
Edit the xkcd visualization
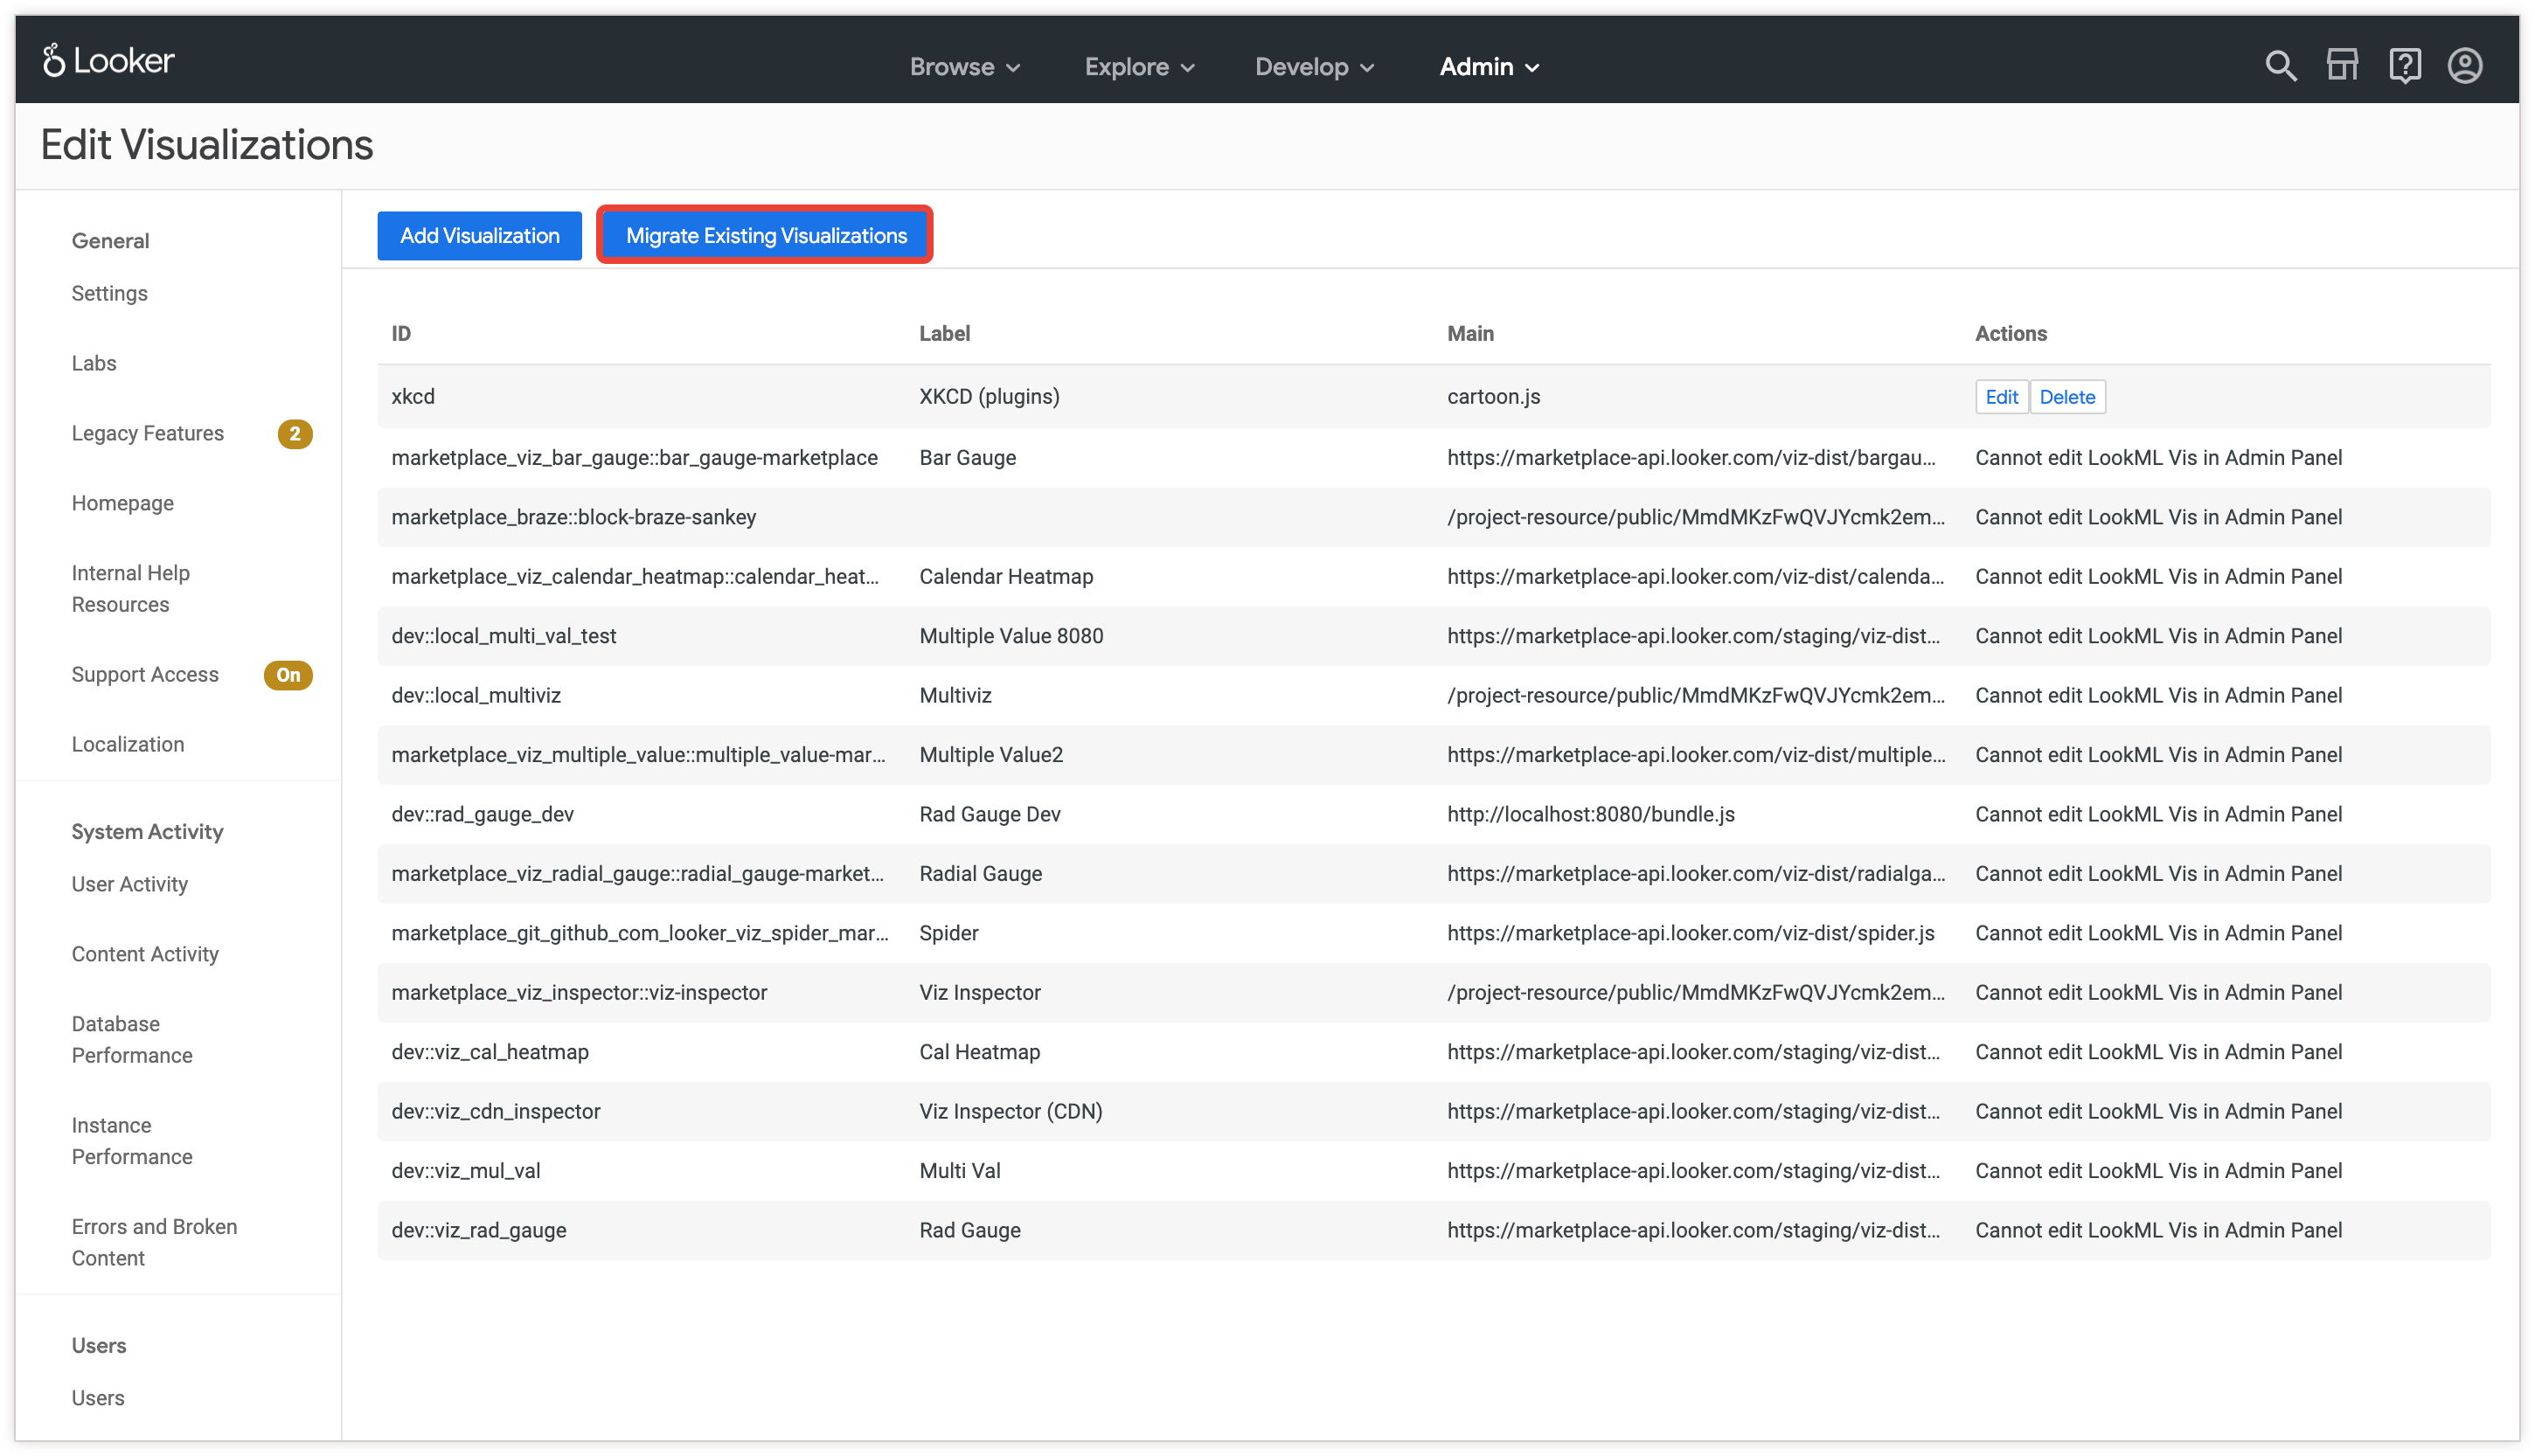[2001, 397]
